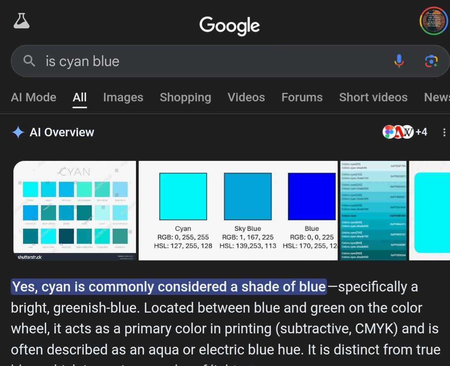Image resolution: width=450 pixels, height=366 pixels.
Task: Open the three-dot AI Overview menu
Action: pos(444,132)
